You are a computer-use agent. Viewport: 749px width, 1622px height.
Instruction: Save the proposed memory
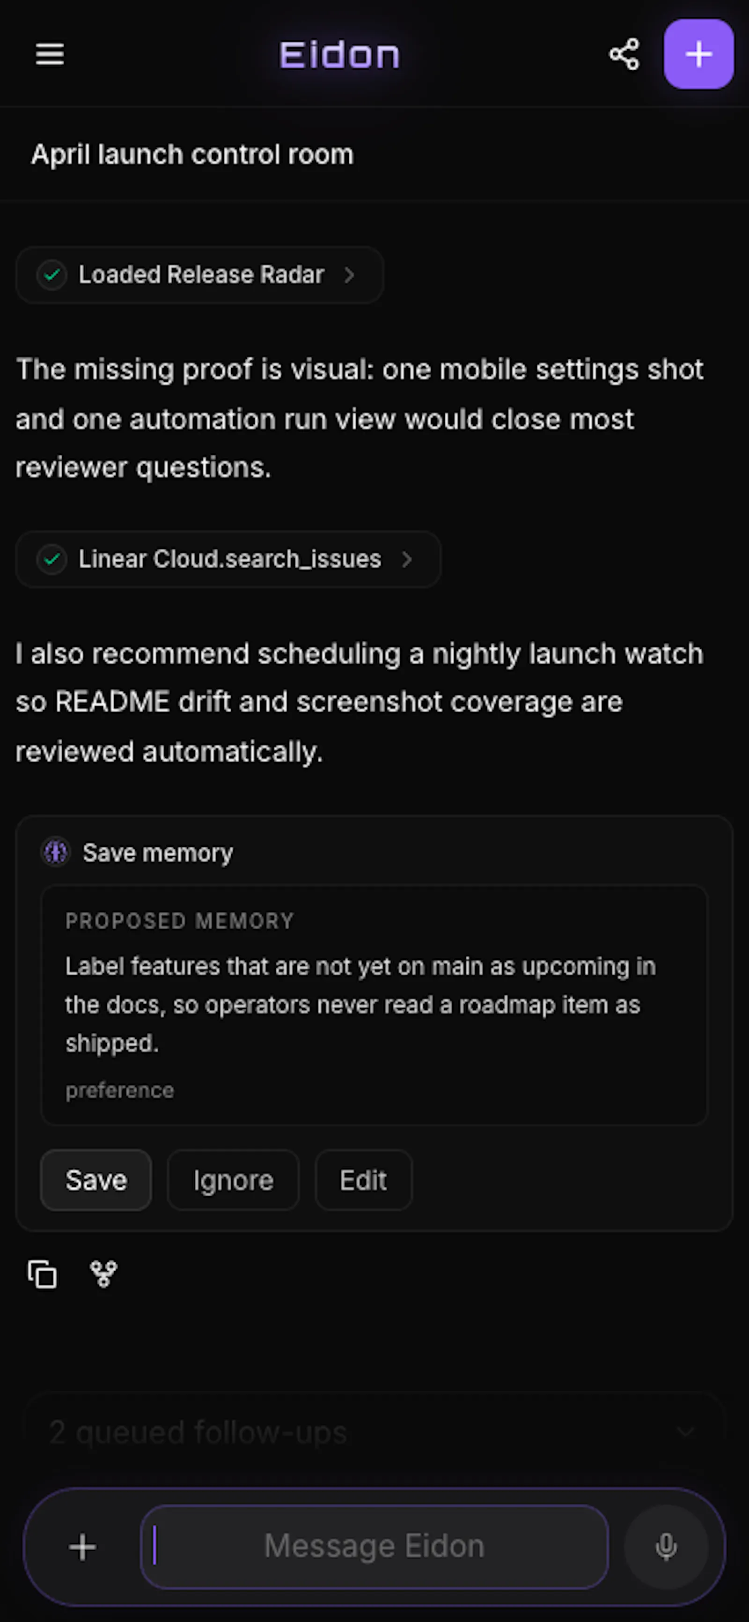95,1180
